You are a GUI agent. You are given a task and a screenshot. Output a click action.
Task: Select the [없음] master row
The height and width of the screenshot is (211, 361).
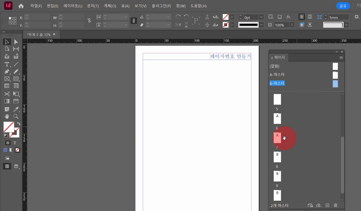point(304,66)
